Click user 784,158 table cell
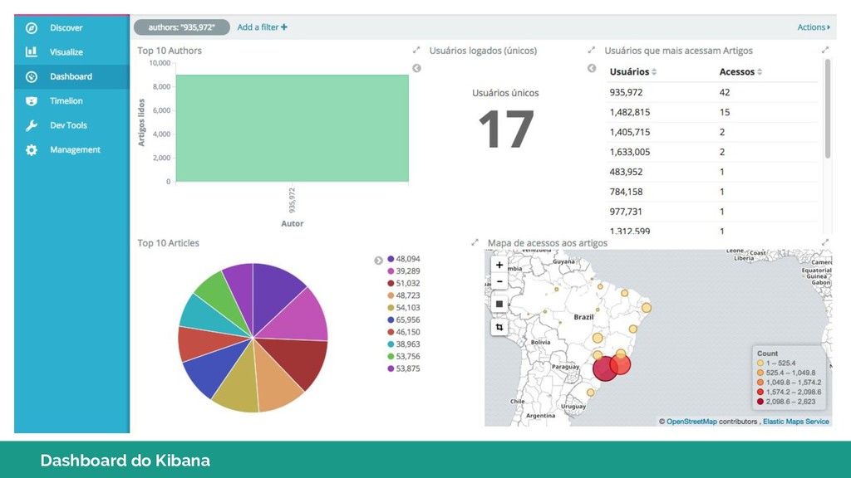The height and width of the screenshot is (478, 851). pos(626,192)
